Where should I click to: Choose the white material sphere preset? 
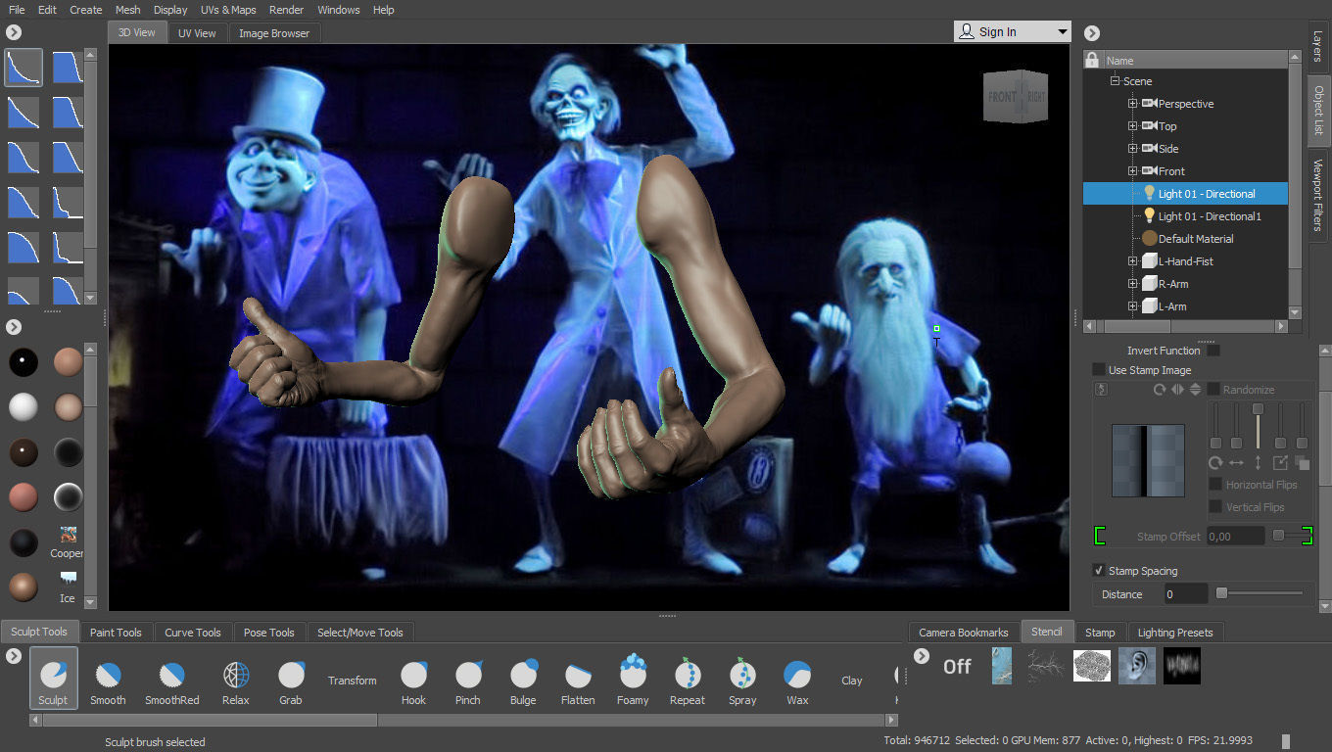(24, 406)
